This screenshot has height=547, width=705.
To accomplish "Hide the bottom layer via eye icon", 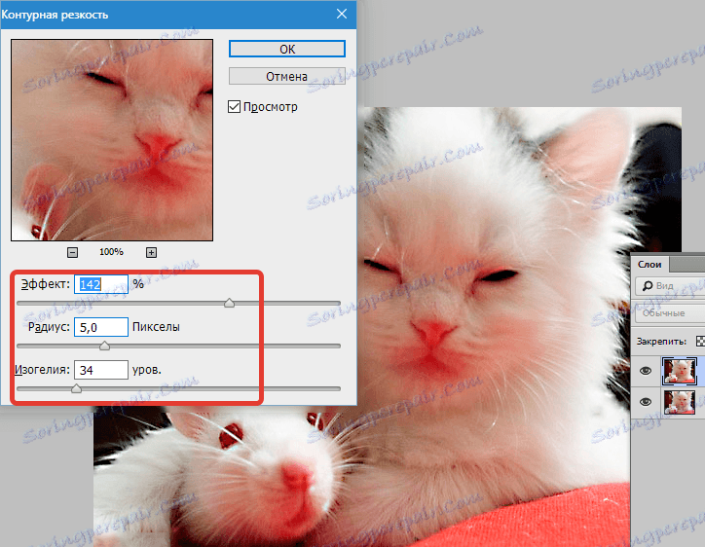I will 646,402.
